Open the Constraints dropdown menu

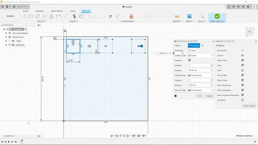pos(127,21)
